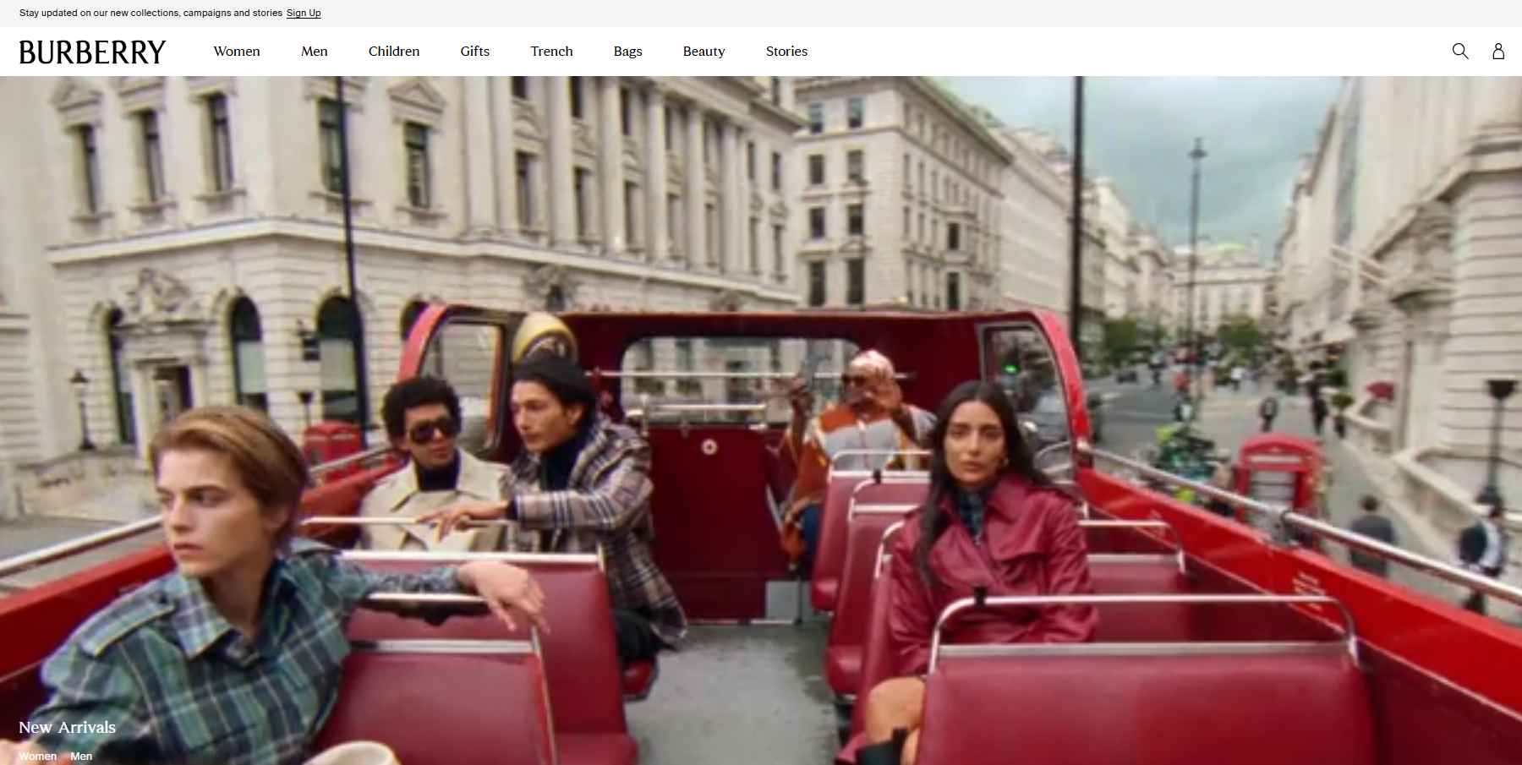Click the New Arrivals heading
Viewport: 1522px width, 765px height.
[x=67, y=727]
